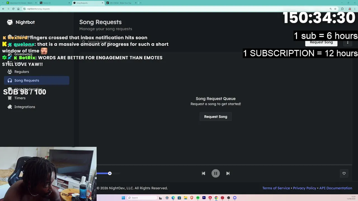358x201 pixels.
Task: Close the TikTok browser tab
Action: tap(136, 3)
